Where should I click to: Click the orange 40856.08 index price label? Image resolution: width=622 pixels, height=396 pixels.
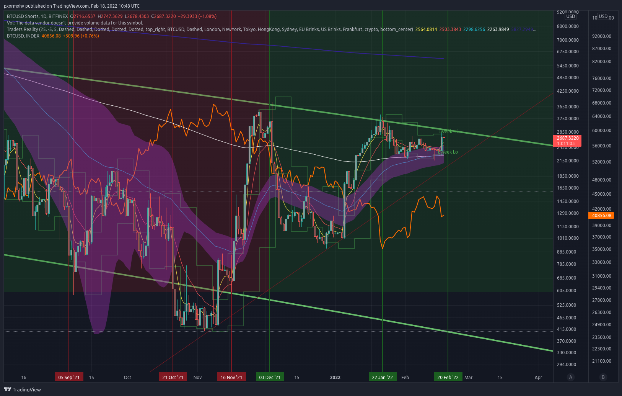[602, 216]
